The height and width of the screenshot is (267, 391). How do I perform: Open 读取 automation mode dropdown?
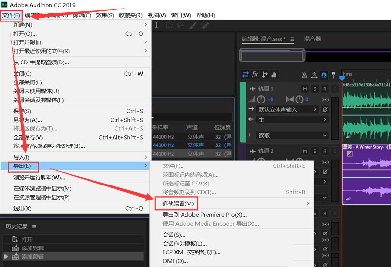292,136
